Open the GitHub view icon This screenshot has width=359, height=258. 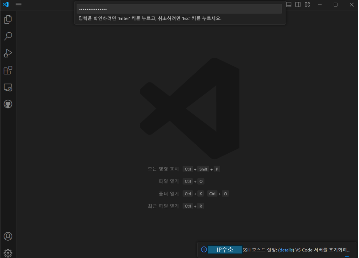click(8, 104)
